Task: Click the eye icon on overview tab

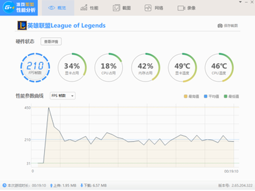Action: click(52, 8)
